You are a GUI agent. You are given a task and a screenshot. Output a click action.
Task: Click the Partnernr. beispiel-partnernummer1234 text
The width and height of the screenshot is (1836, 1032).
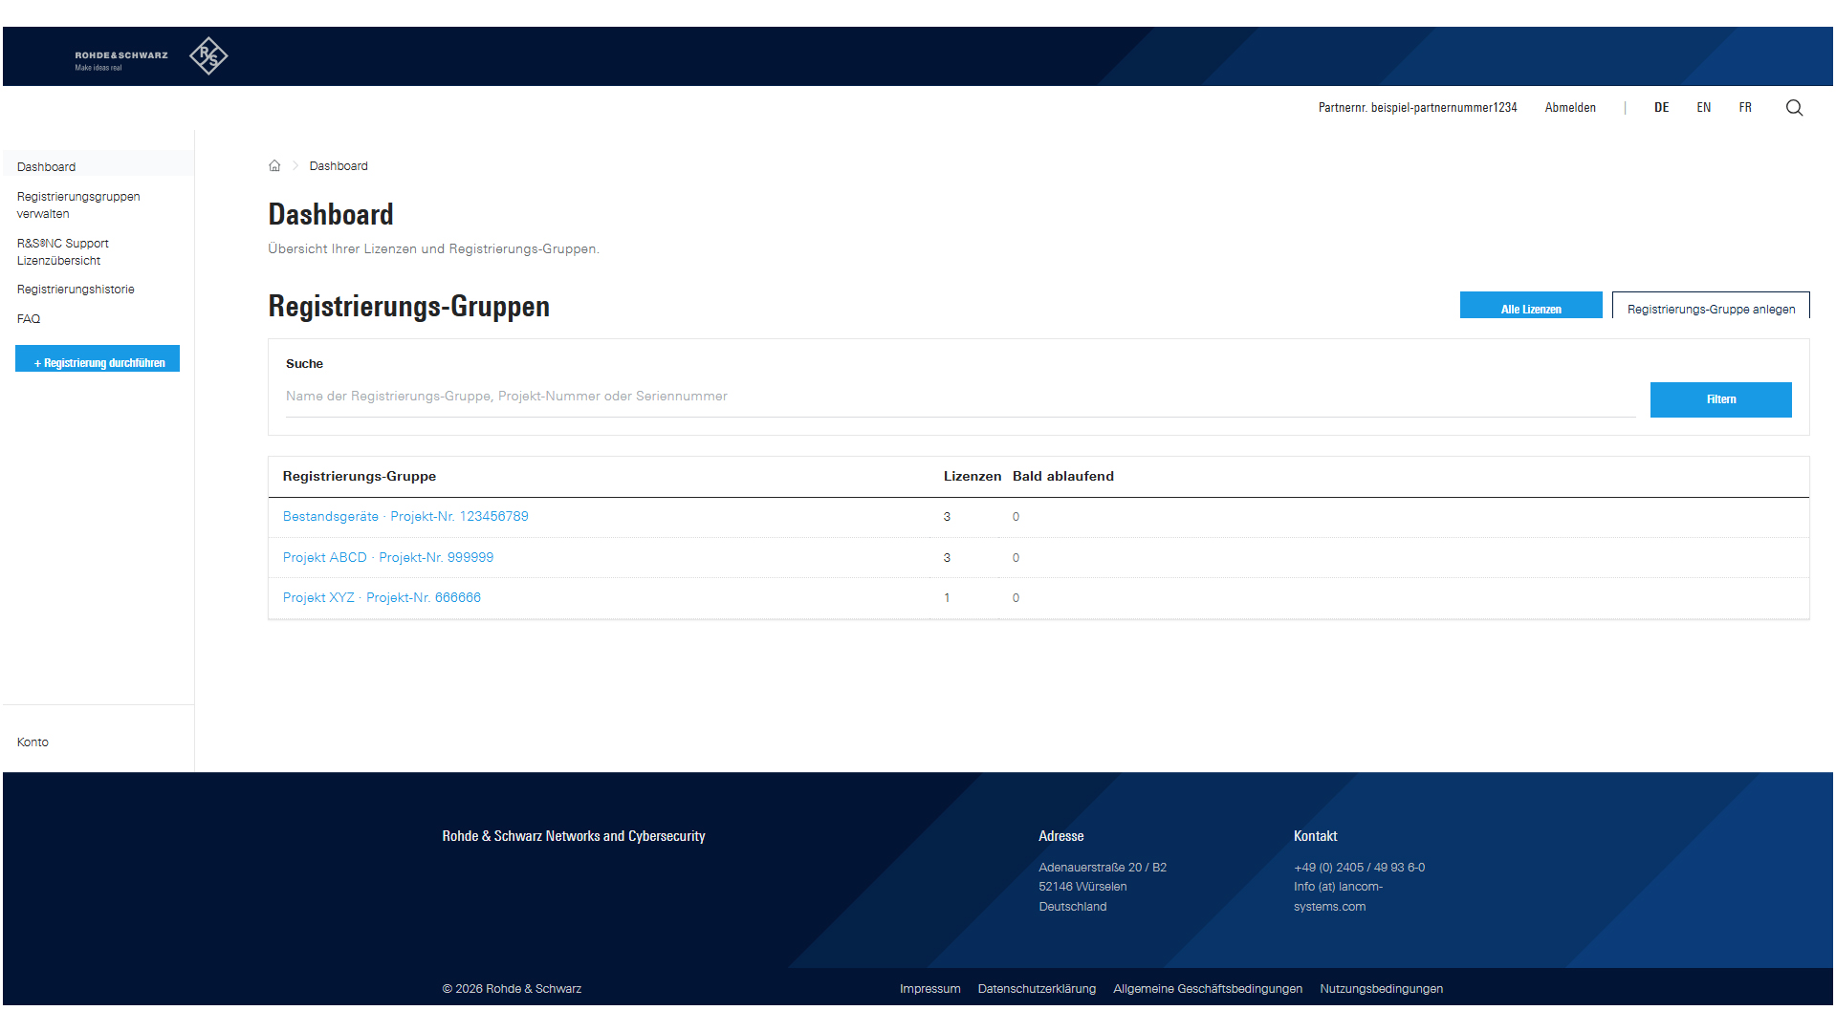(x=1417, y=108)
